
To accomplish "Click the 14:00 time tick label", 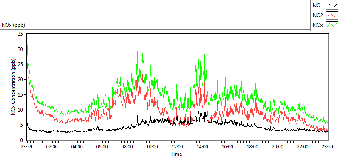I will (203, 147).
